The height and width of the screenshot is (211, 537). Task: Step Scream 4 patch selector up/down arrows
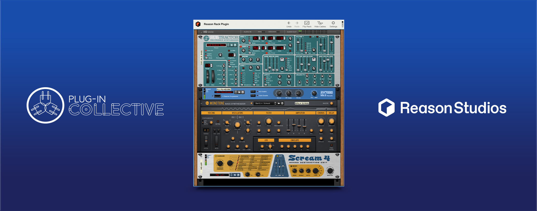pos(231,175)
